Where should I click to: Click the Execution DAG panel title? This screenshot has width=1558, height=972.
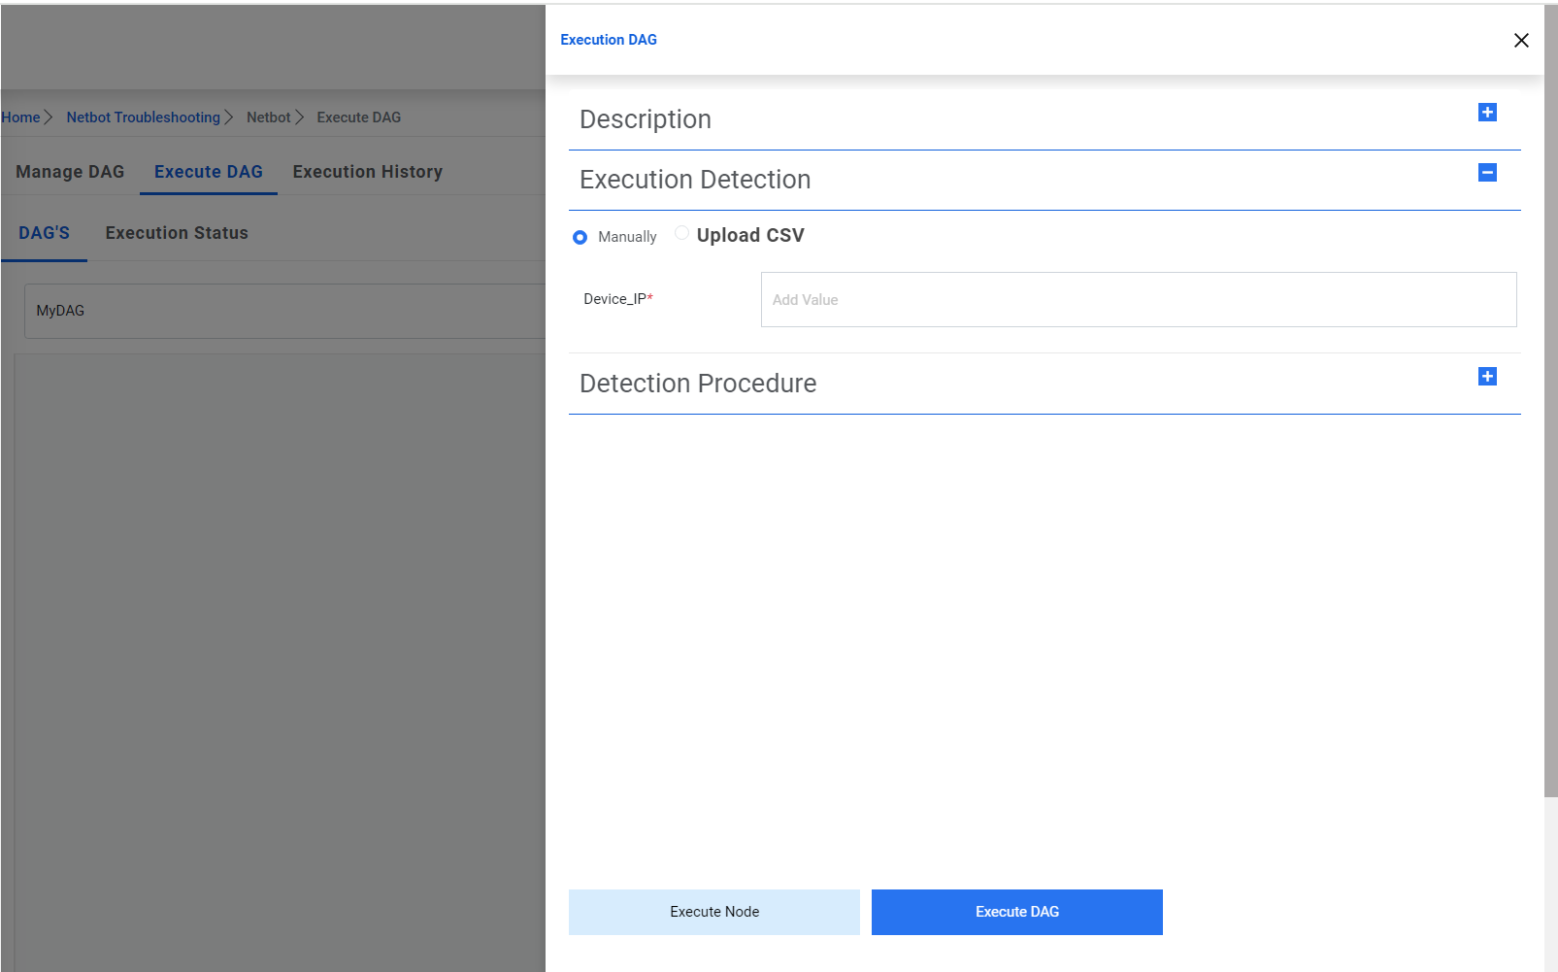click(x=609, y=40)
